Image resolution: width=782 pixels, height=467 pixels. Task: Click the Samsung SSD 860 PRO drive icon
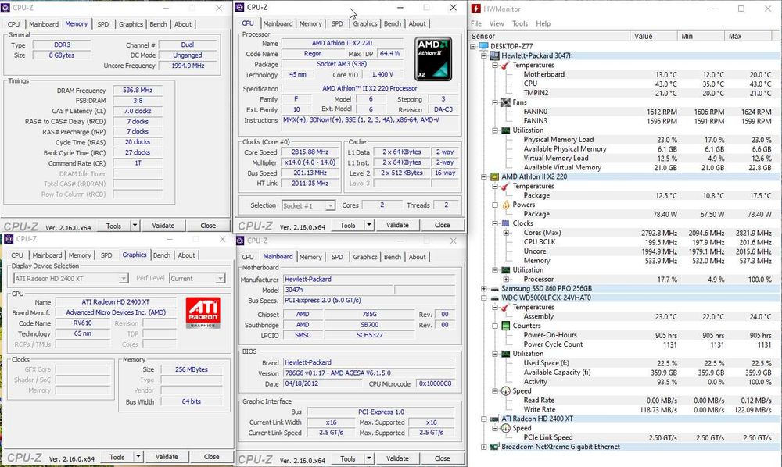(x=494, y=288)
